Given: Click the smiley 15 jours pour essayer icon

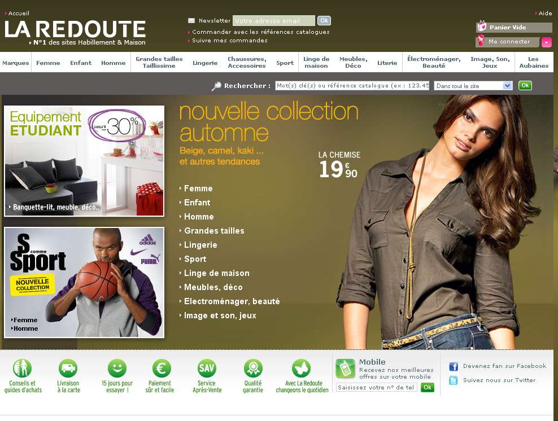Looking at the screenshot, I should click(x=117, y=369).
